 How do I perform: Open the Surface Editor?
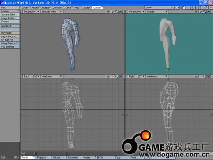point(10,14)
